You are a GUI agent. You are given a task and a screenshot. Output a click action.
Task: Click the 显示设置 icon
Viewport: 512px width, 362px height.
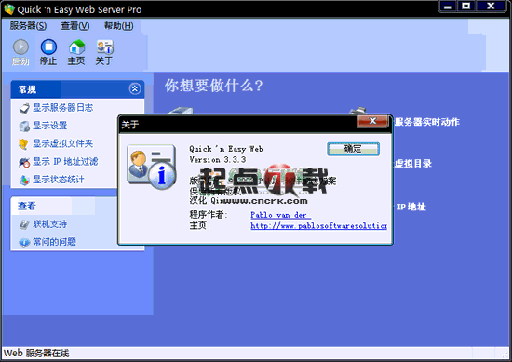point(24,126)
